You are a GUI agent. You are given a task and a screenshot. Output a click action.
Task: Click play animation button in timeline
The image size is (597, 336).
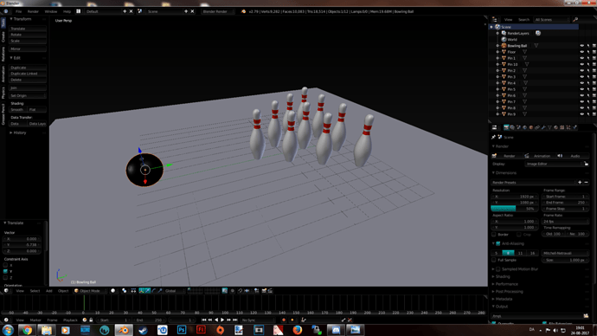[x=222, y=320]
